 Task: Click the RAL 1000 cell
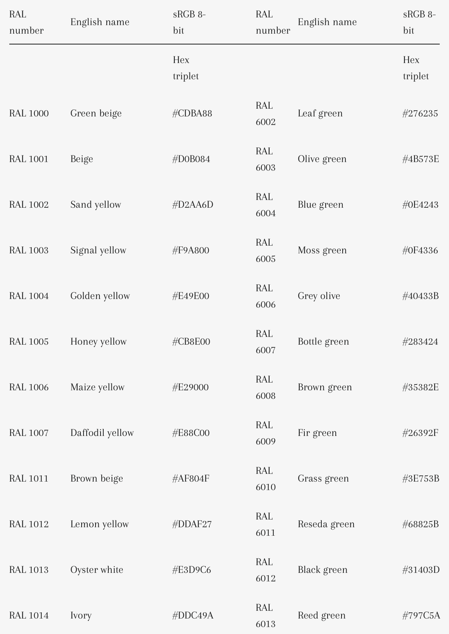(x=29, y=113)
